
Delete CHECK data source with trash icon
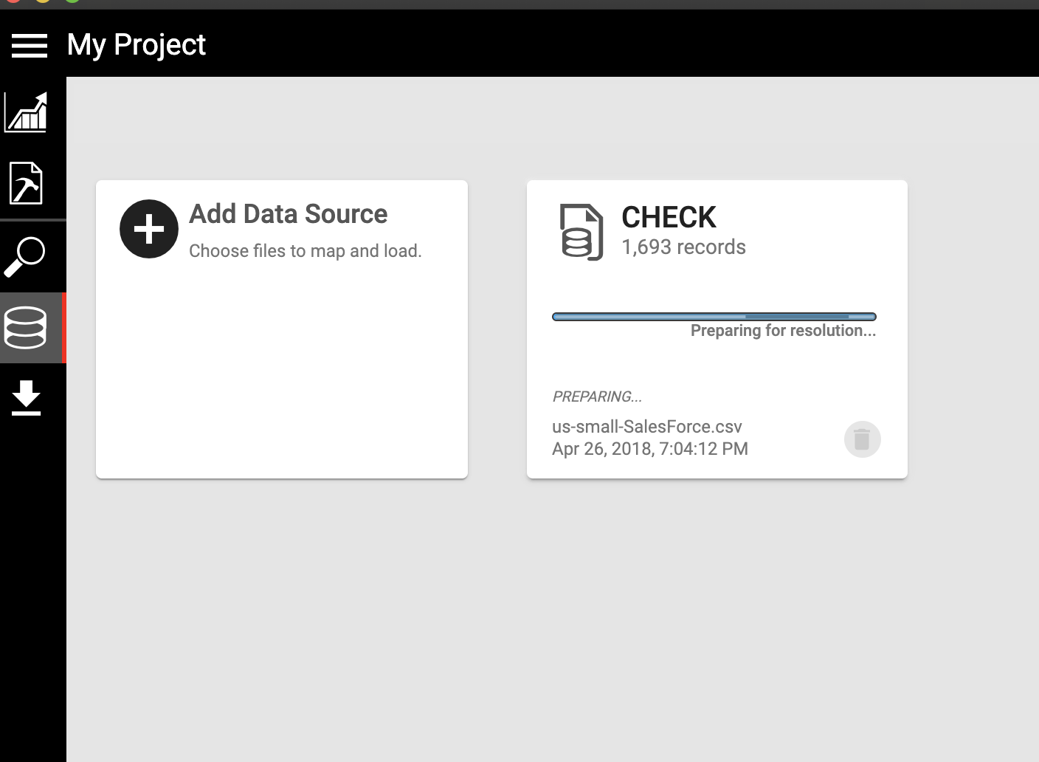(x=862, y=439)
